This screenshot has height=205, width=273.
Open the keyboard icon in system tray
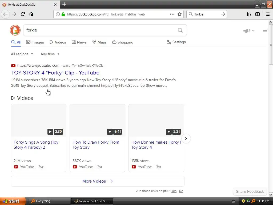point(234,201)
